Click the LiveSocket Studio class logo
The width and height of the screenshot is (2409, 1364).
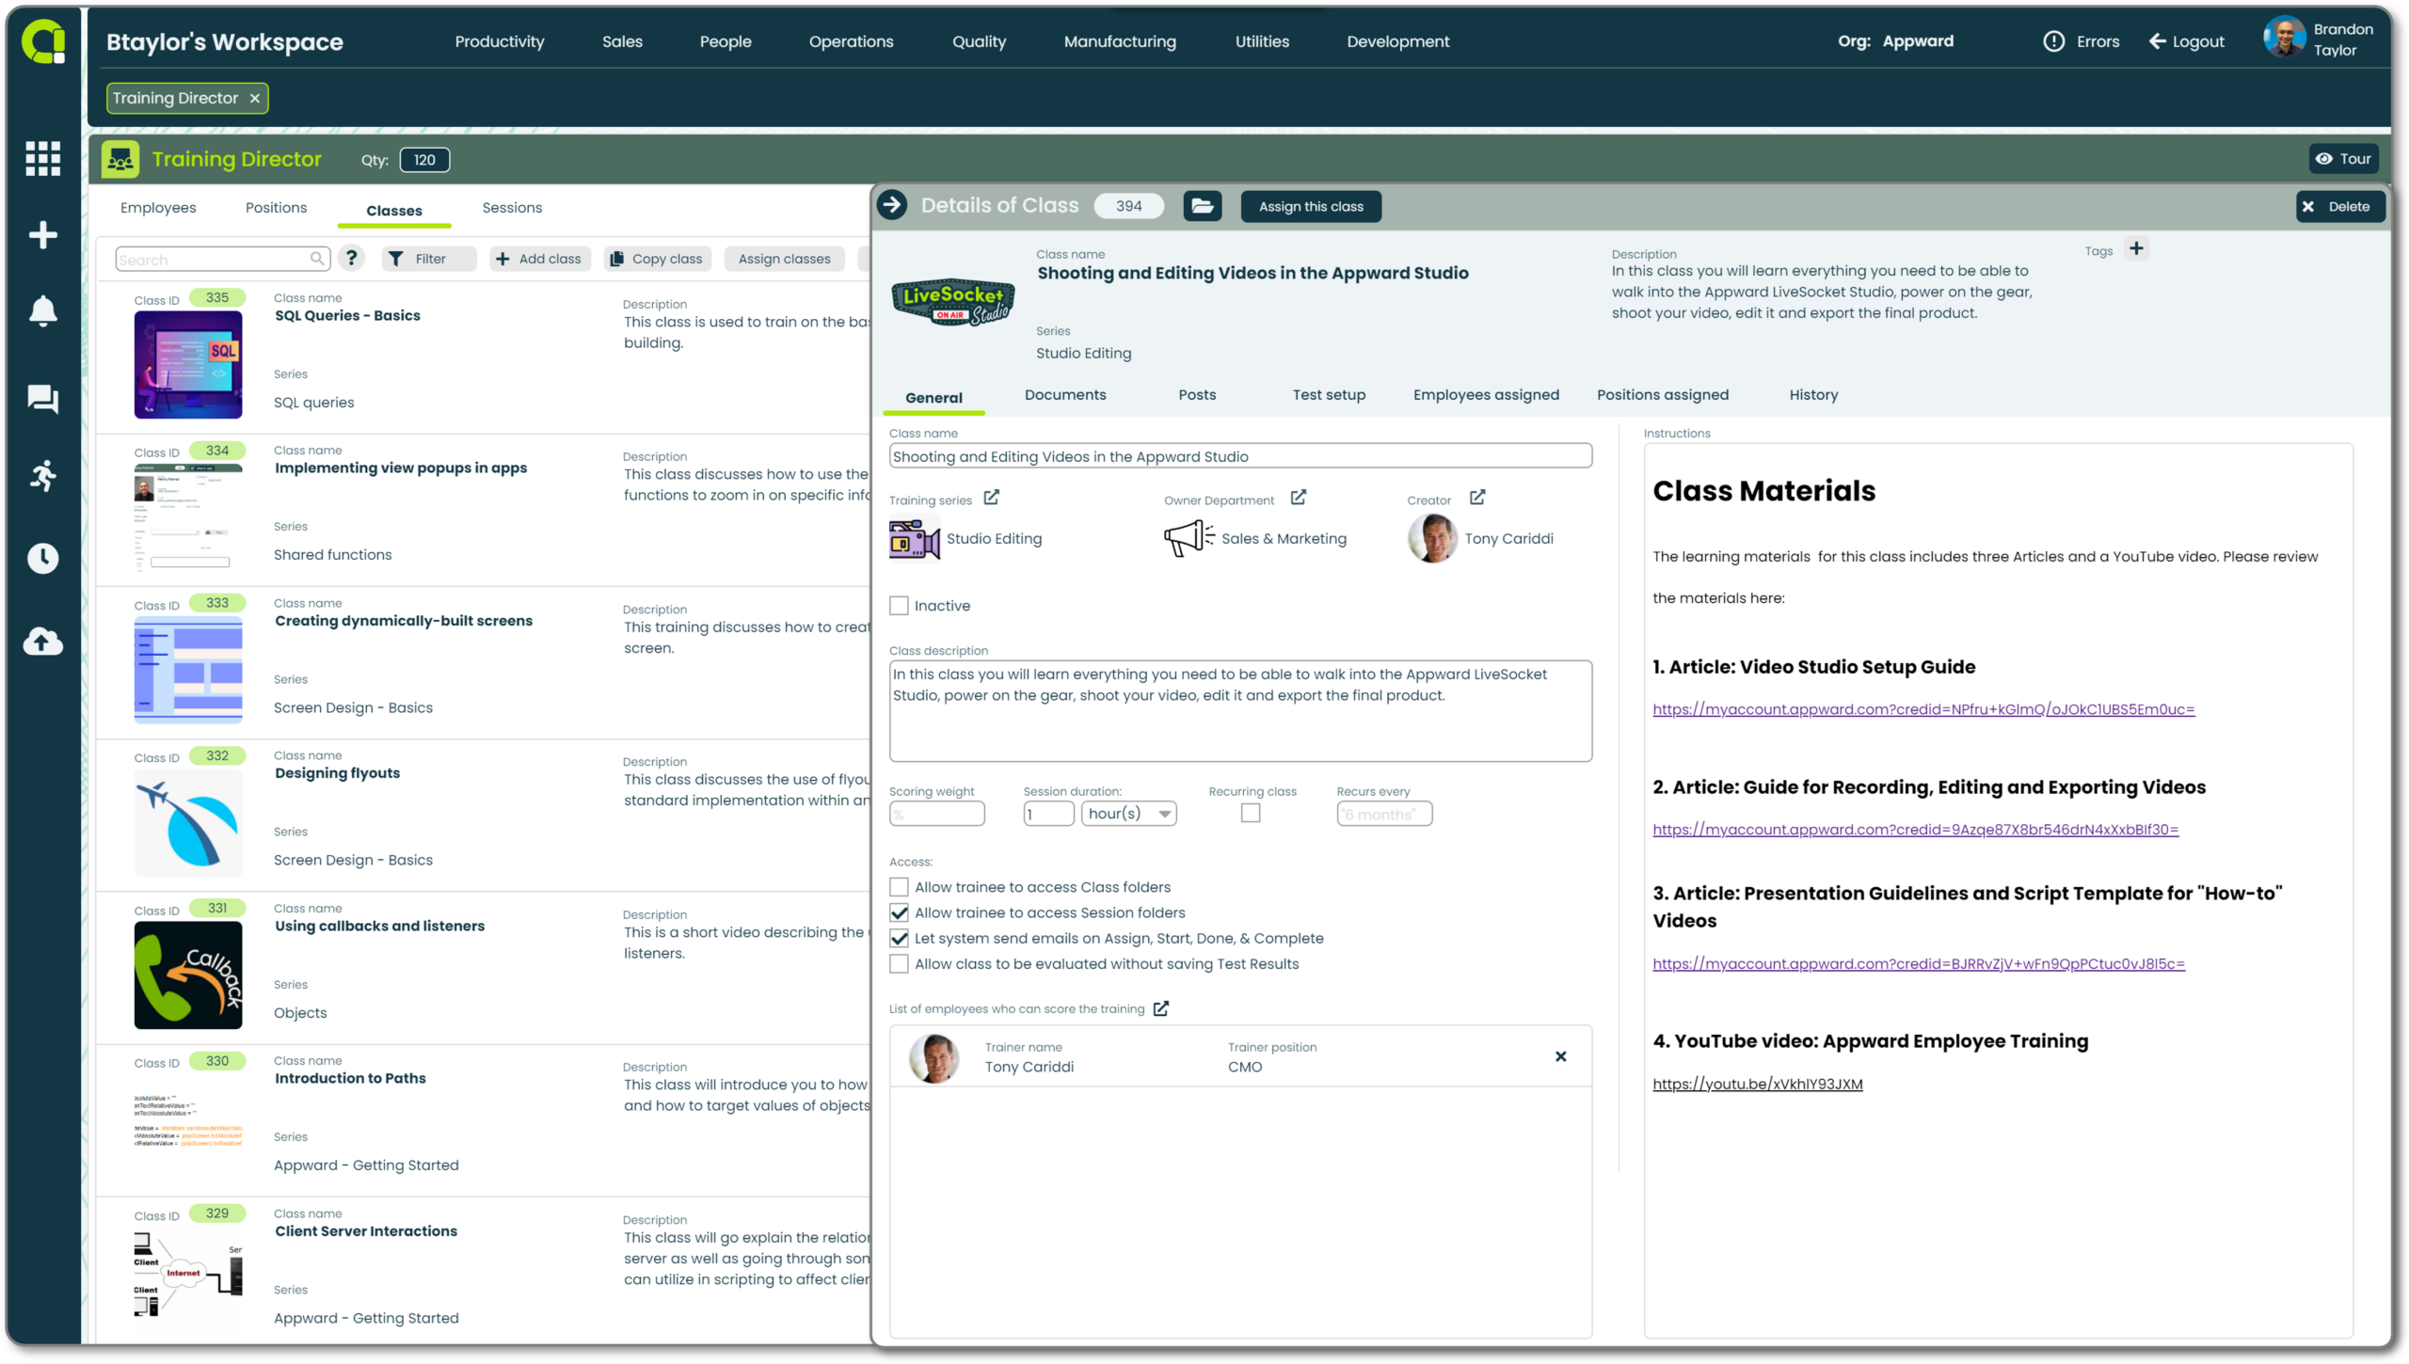click(952, 303)
